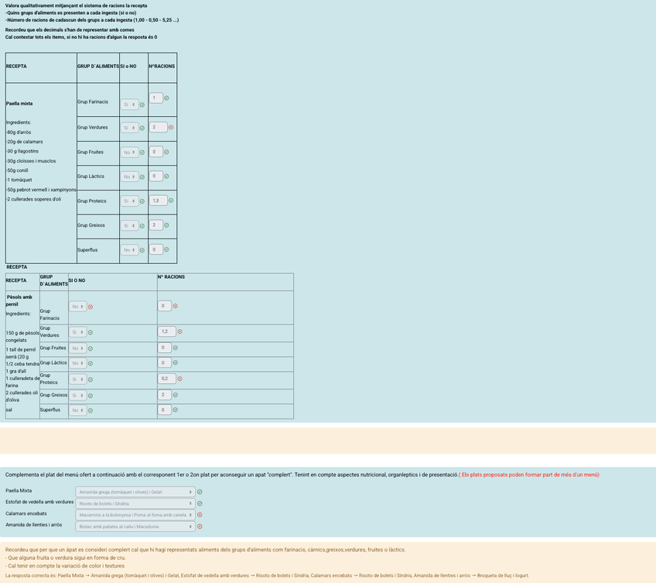Click green check by Pèsols Superflus racions
Screen dimensions: 656x583
(x=176, y=410)
